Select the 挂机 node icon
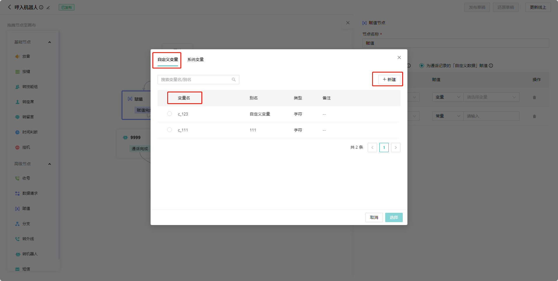The width and height of the screenshot is (558, 281). (x=18, y=147)
